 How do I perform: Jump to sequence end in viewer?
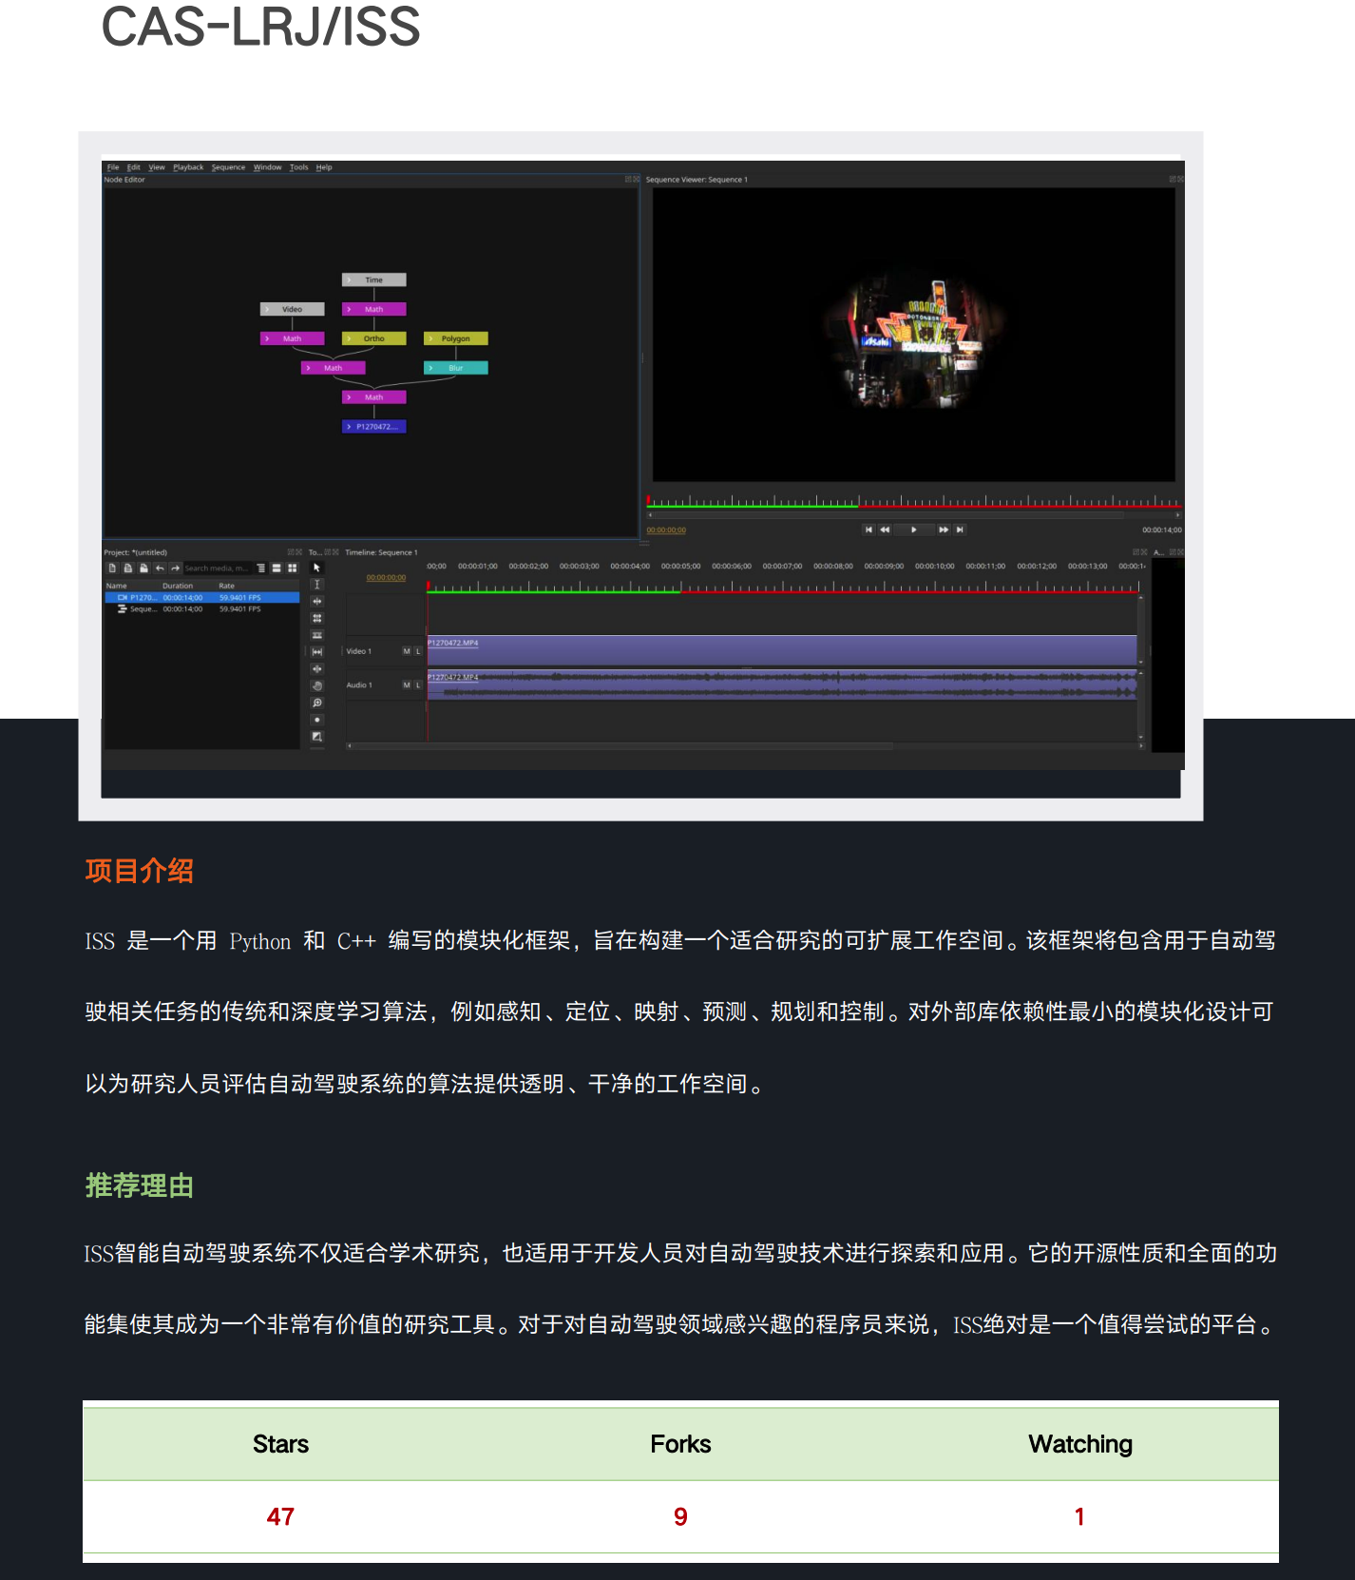pos(960,530)
